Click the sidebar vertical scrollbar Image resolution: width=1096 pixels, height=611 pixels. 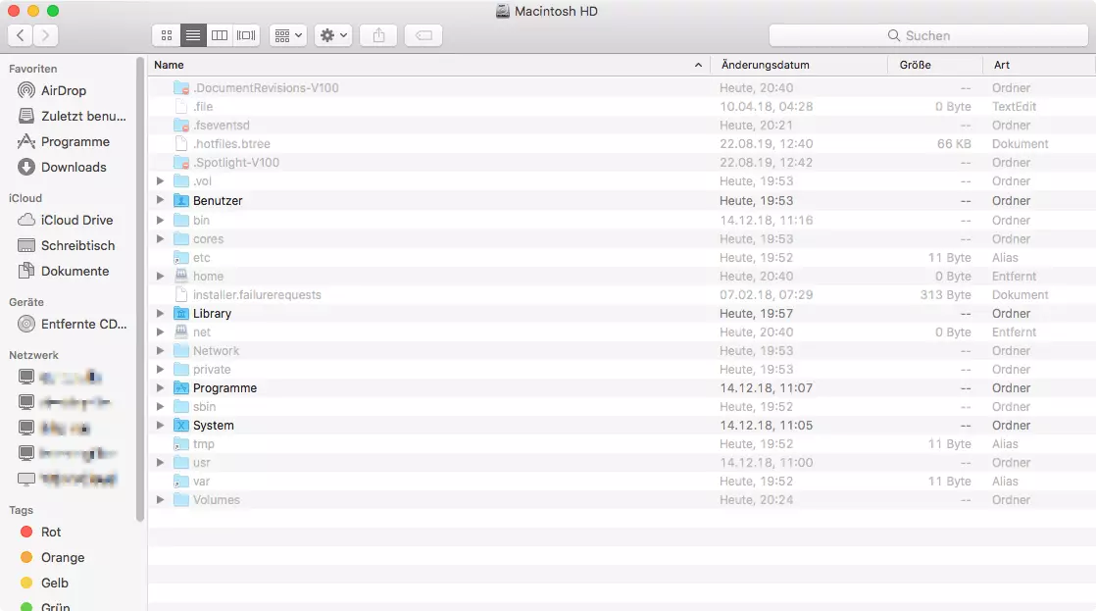[x=140, y=289]
